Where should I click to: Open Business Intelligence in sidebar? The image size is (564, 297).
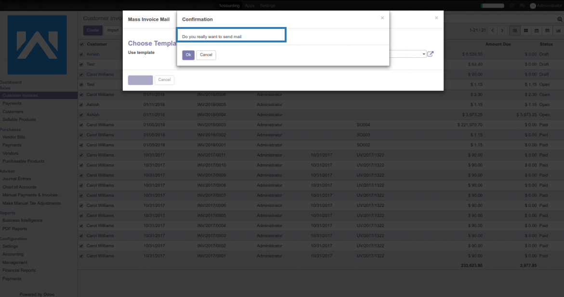tap(22, 220)
